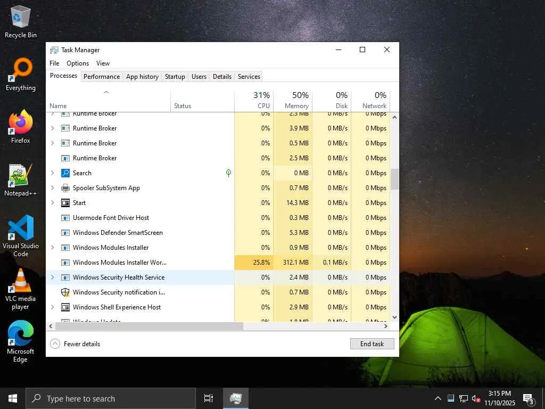The width and height of the screenshot is (545, 409).
Task: Switch to the Details tab
Action: [x=222, y=77]
